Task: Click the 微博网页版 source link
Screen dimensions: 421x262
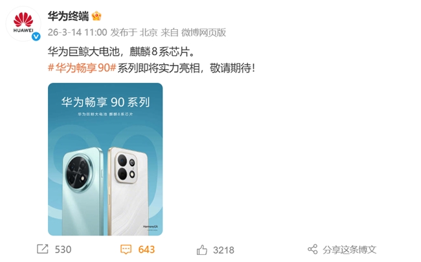Action: click(203, 32)
